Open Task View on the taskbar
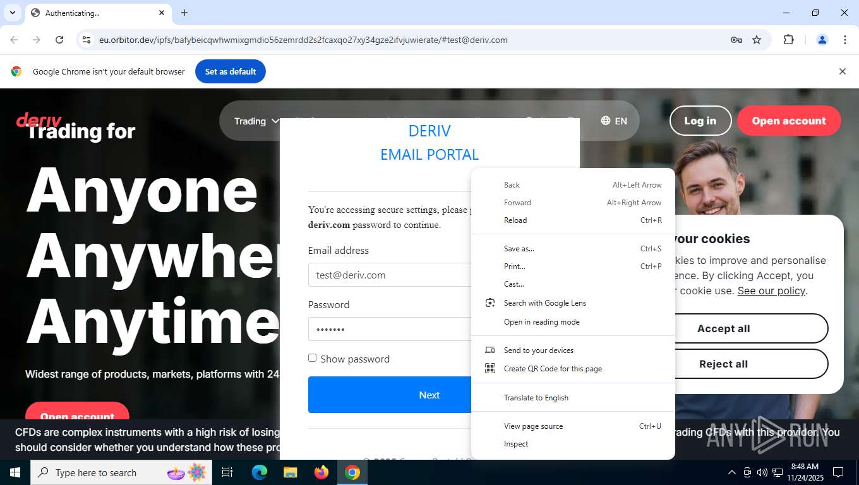The image size is (859, 485). point(227,472)
